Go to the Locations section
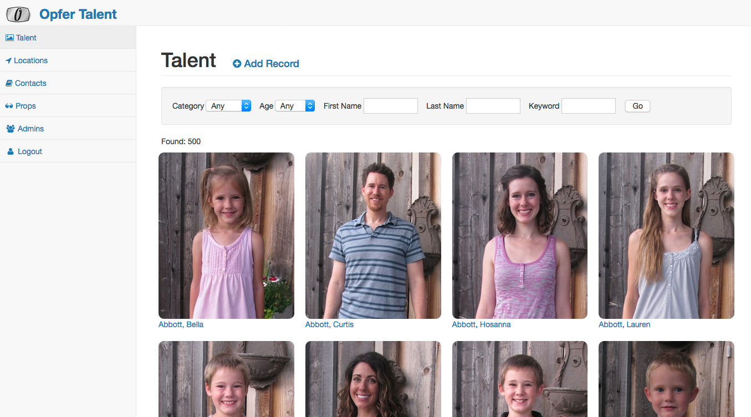751x417 pixels. tap(68, 60)
